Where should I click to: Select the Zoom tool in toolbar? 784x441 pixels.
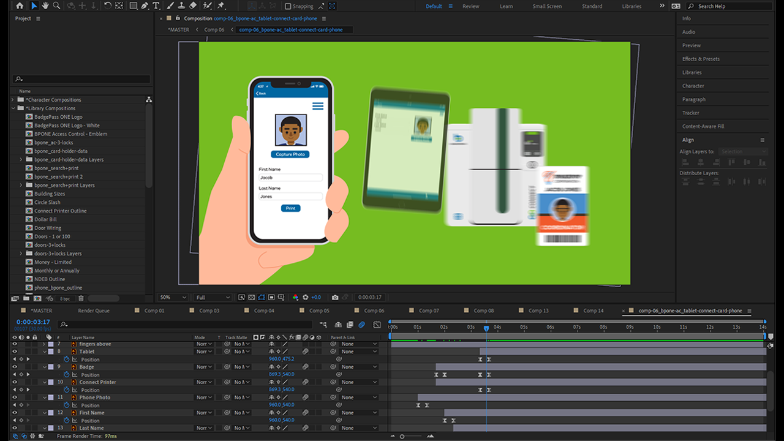tap(56, 6)
